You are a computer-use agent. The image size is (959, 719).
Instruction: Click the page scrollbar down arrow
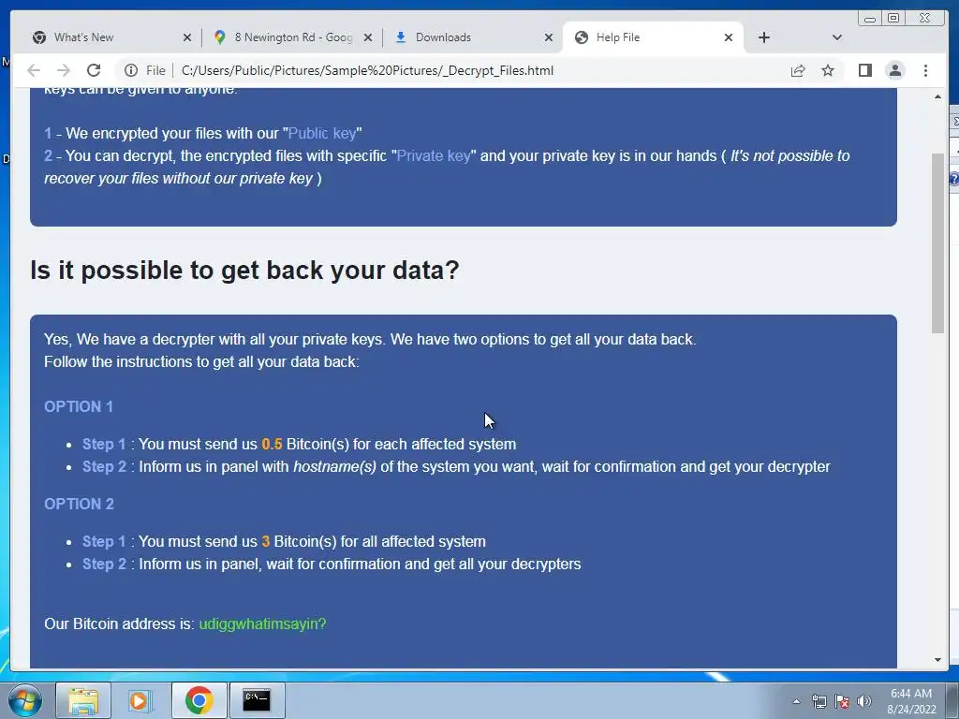[x=937, y=660]
